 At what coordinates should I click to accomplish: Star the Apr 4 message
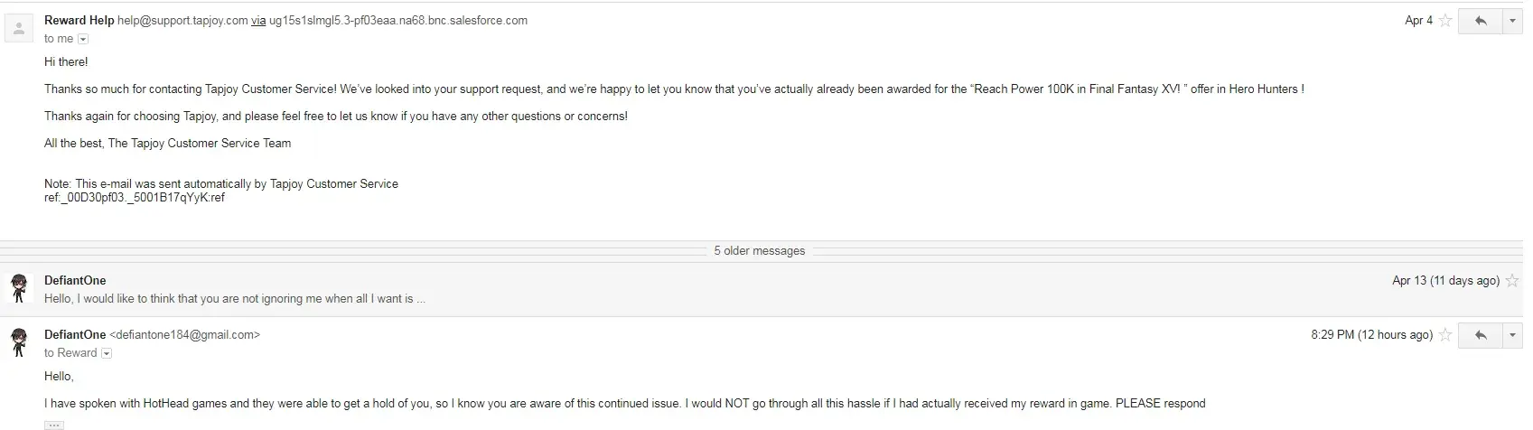click(x=1445, y=21)
